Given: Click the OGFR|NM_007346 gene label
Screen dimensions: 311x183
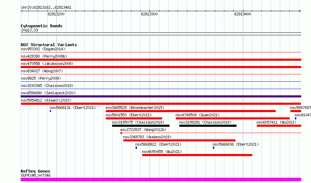Looking at the screenshot, I should tap(36, 175).
